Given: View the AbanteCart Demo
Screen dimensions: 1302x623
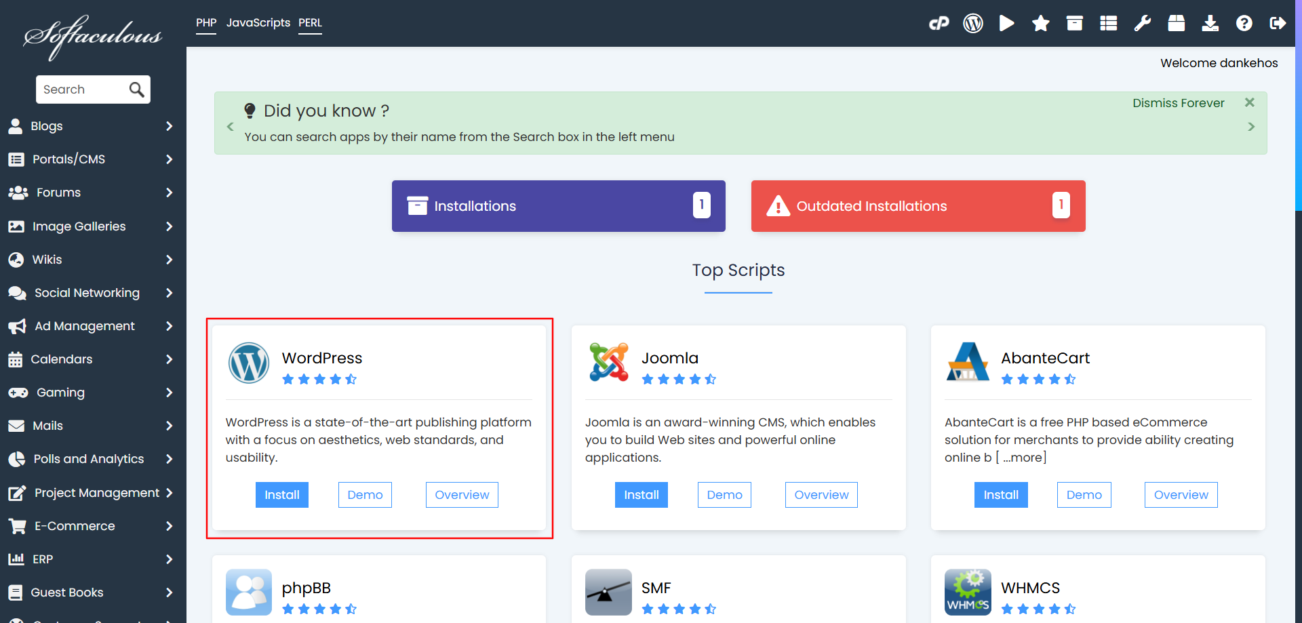Looking at the screenshot, I should tap(1084, 495).
